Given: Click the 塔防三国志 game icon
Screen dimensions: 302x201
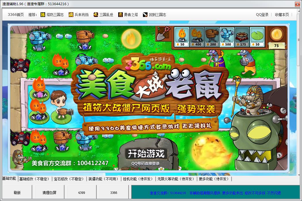Looking at the screenshot, I should coord(43,15).
